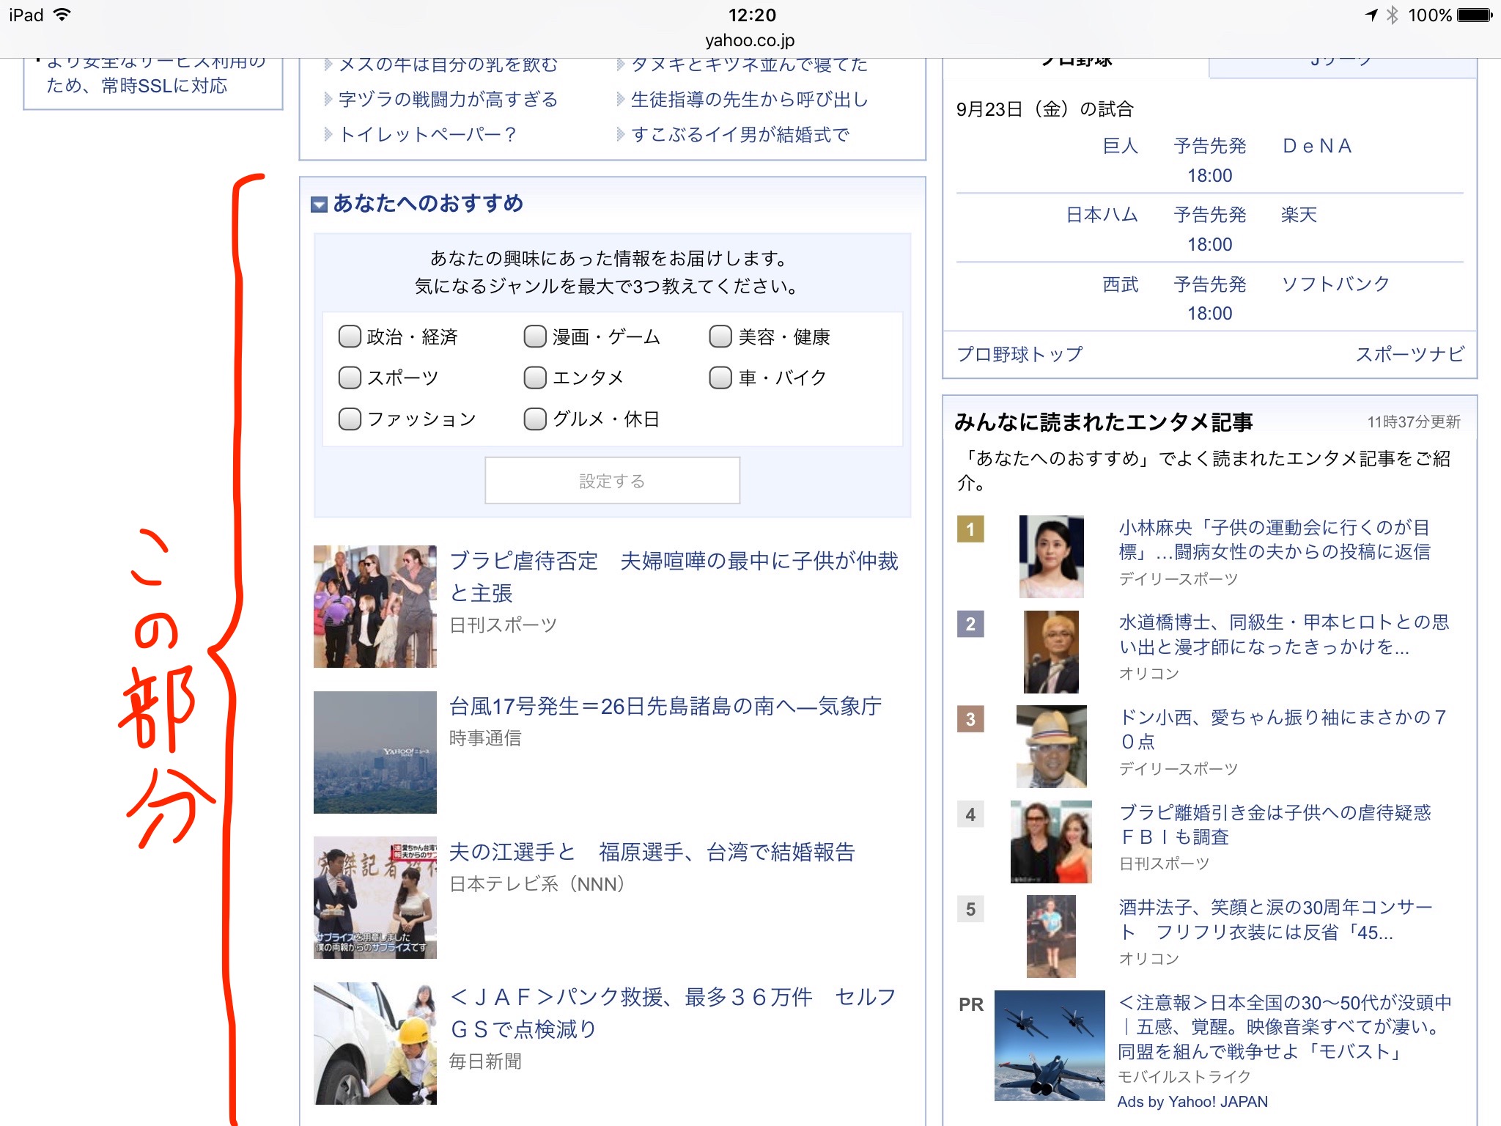Screen dimensions: 1501x1126
Task: Open the 台風17号 news thumbnail image
Action: pyautogui.click(x=375, y=752)
